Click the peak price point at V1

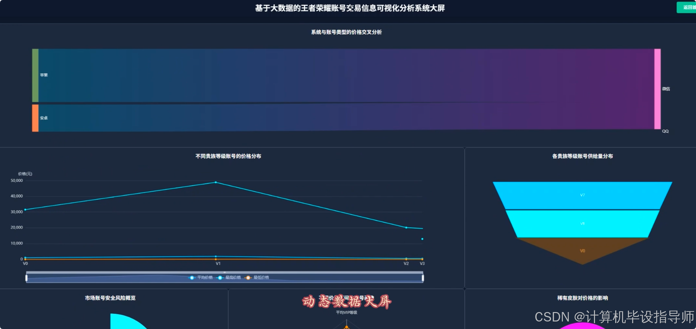coord(216,182)
